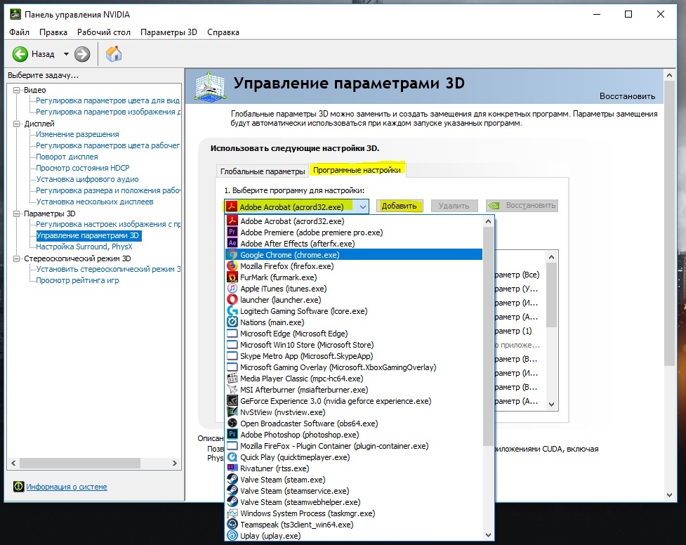Collapse the Видео tree node
Viewport: 686px width, 545px height.
coord(17,90)
